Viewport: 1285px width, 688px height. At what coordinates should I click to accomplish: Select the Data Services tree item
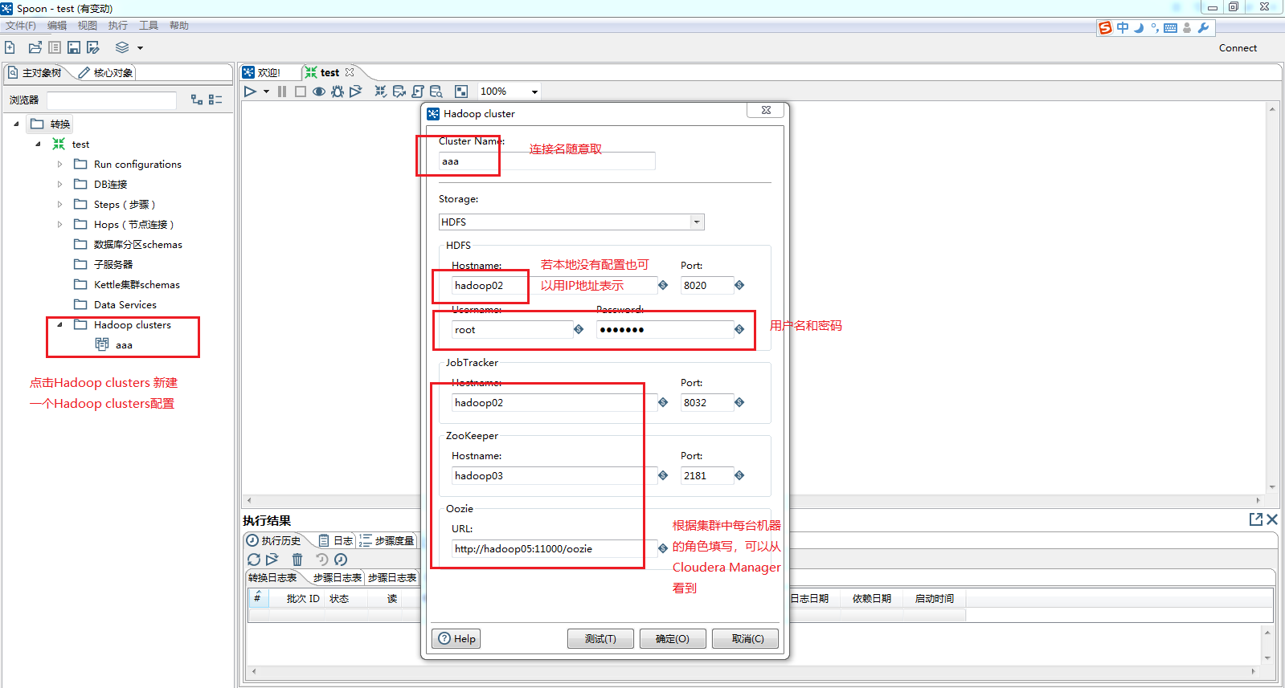pos(125,304)
